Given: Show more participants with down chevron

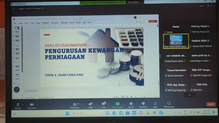Looking at the screenshot, I should click(190, 95).
